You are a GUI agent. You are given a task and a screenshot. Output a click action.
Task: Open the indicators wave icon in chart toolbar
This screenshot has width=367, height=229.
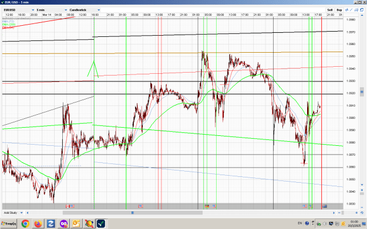[x=347, y=10]
